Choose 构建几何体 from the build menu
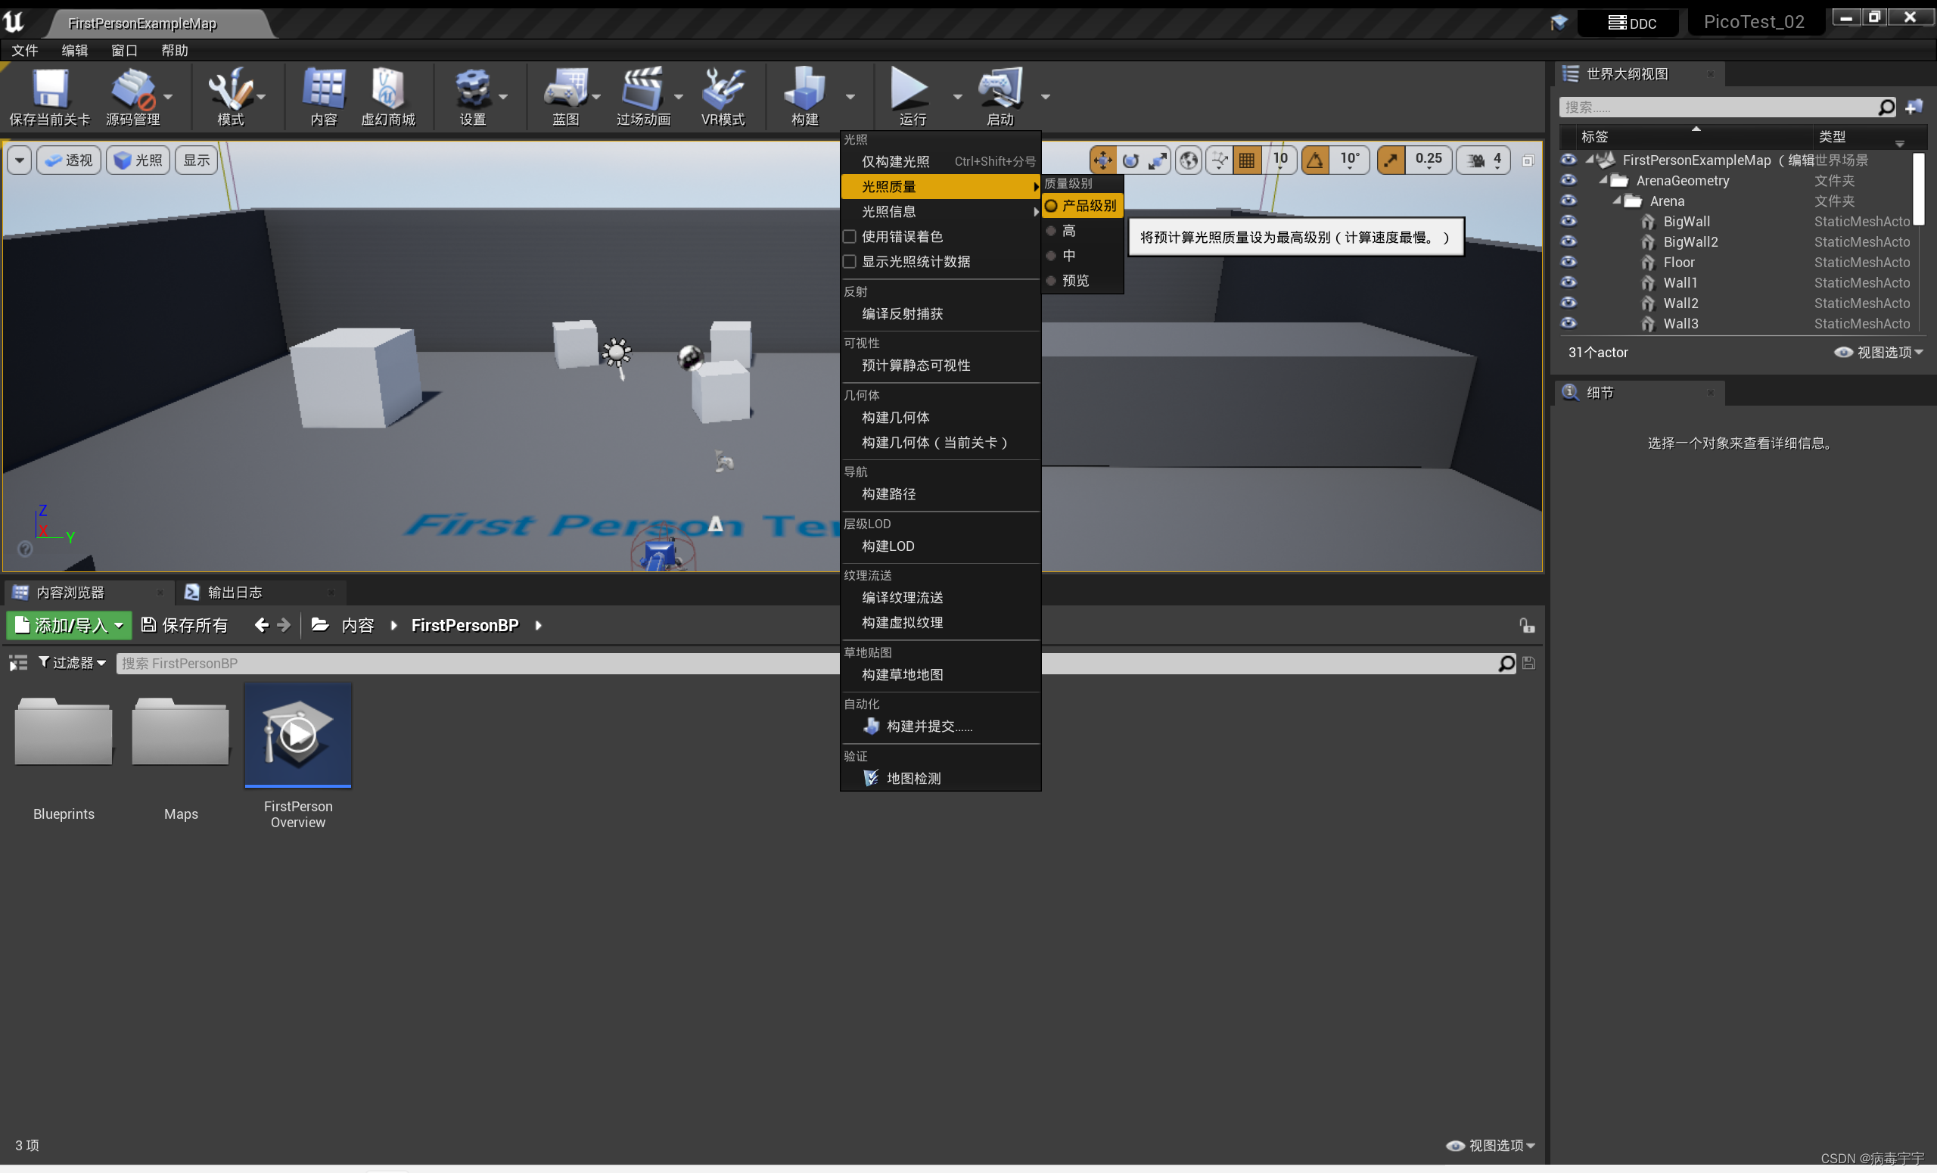This screenshot has height=1173, width=1937. [895, 418]
